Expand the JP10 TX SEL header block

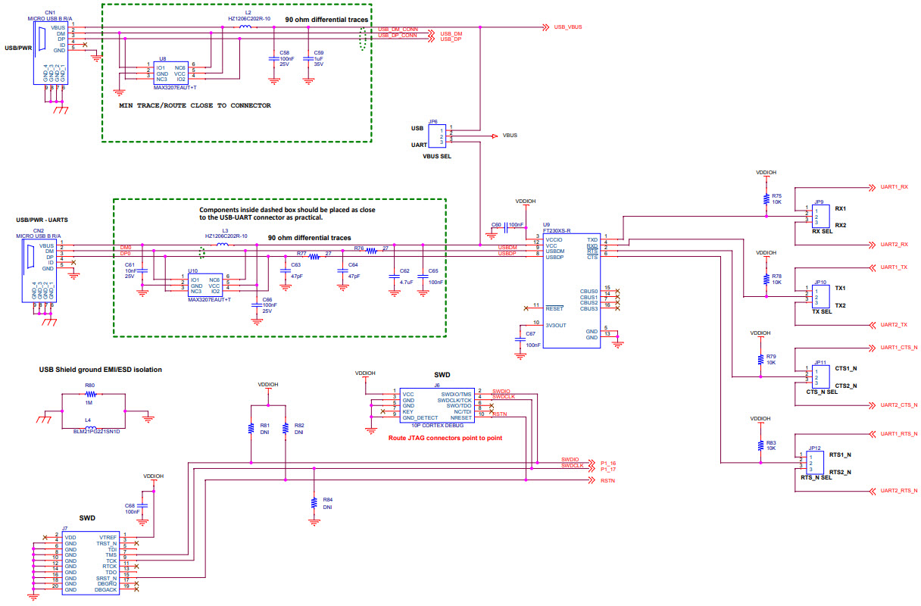tap(820, 295)
